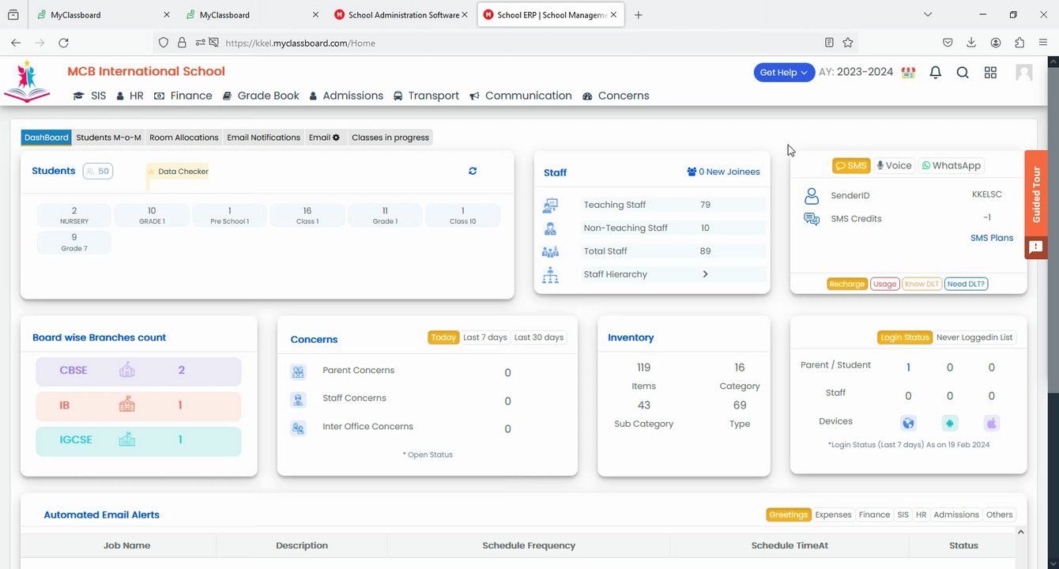Click the SenderID person icon
Viewport: 1059px width, 569px height.
pyautogui.click(x=812, y=195)
